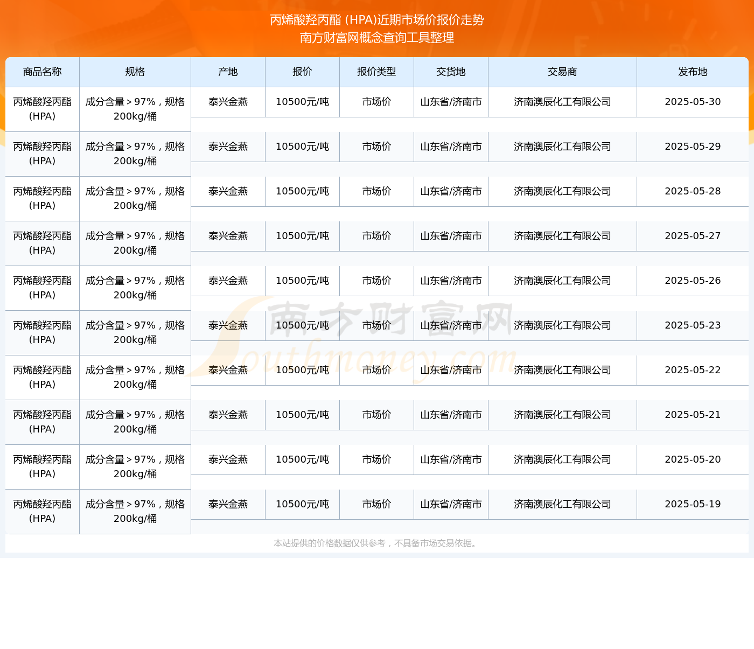
Task: Click the 交货地 column header
Action: 451,72
